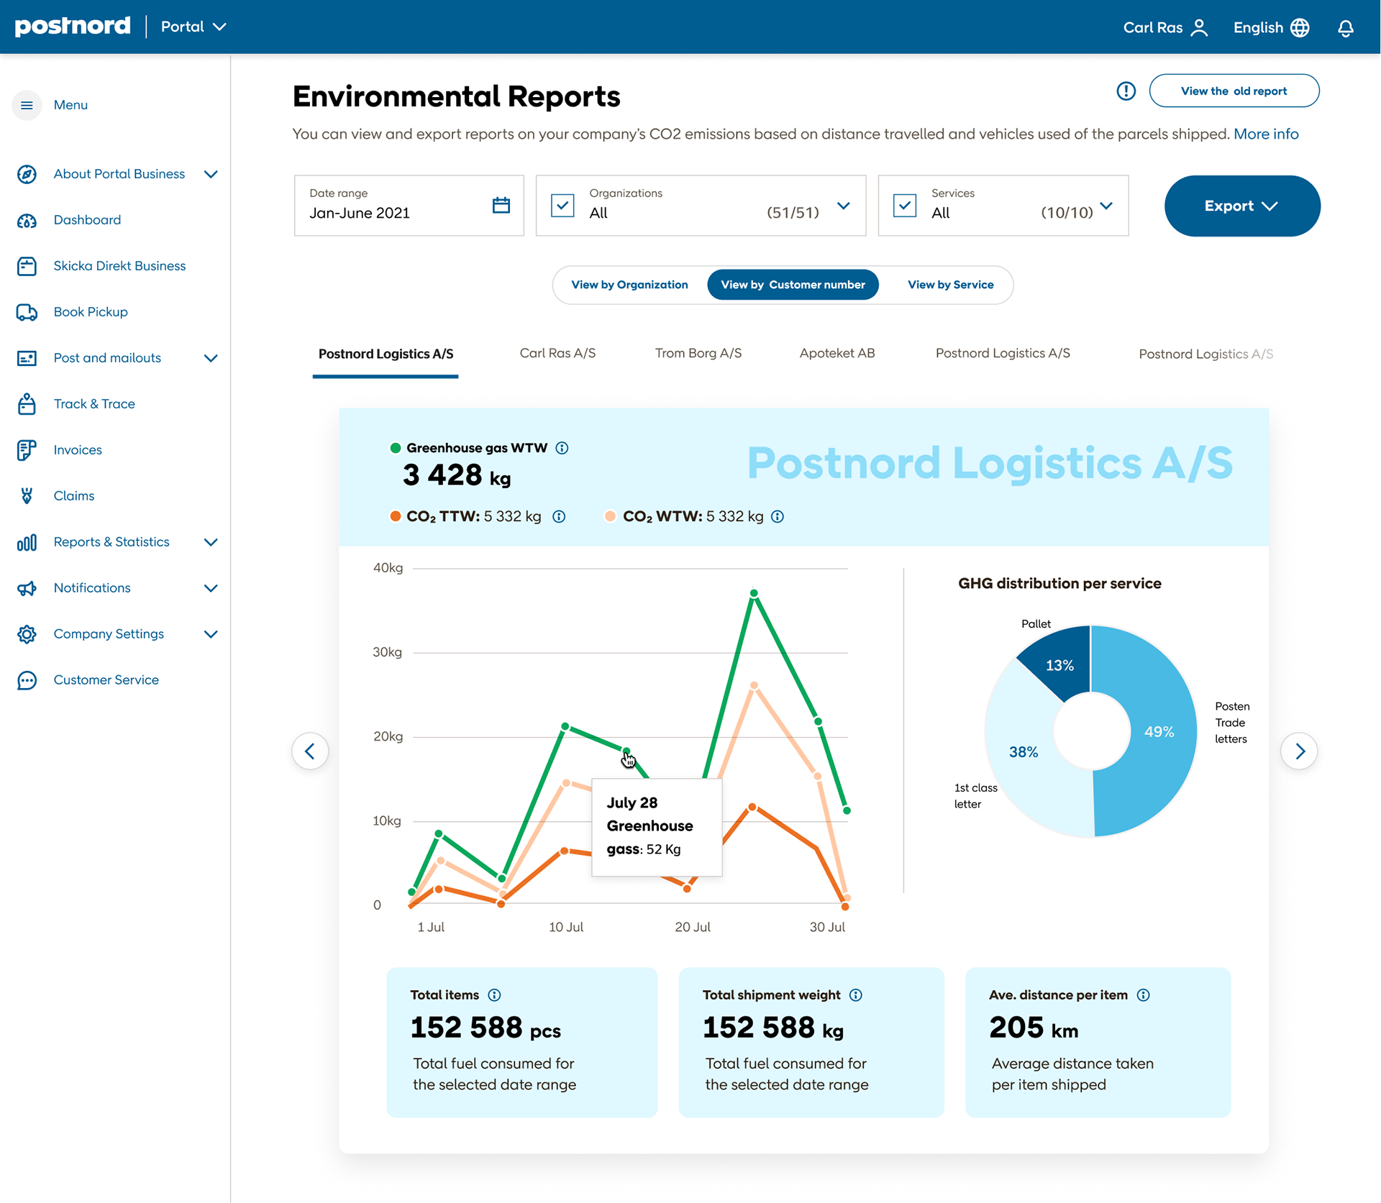Click the 49% Posten Trade letters pie slice

1158,732
